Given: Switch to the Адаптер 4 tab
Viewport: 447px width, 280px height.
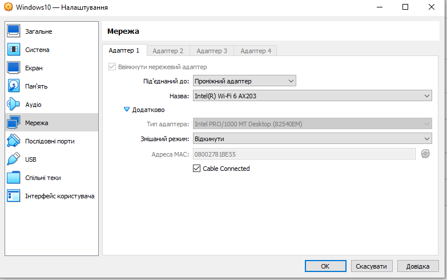Looking at the screenshot, I should point(256,51).
